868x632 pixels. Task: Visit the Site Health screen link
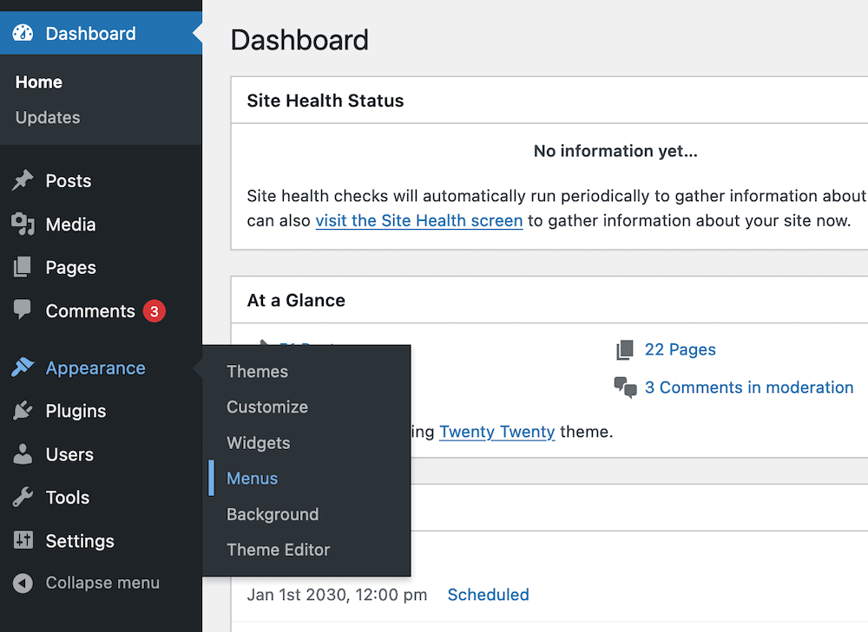click(419, 220)
